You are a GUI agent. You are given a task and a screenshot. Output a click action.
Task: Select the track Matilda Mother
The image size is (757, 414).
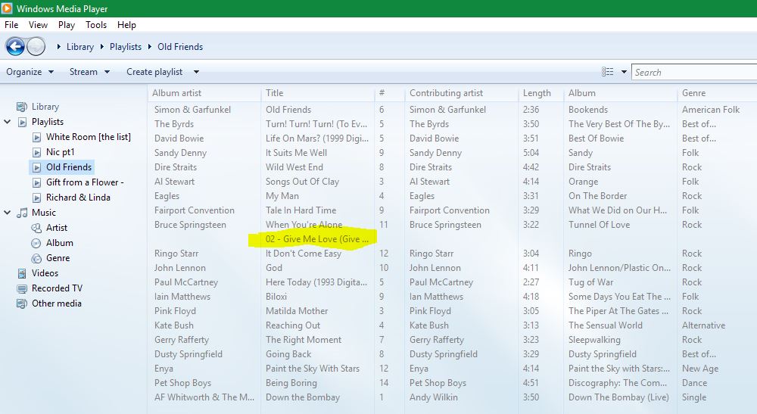[297, 311]
